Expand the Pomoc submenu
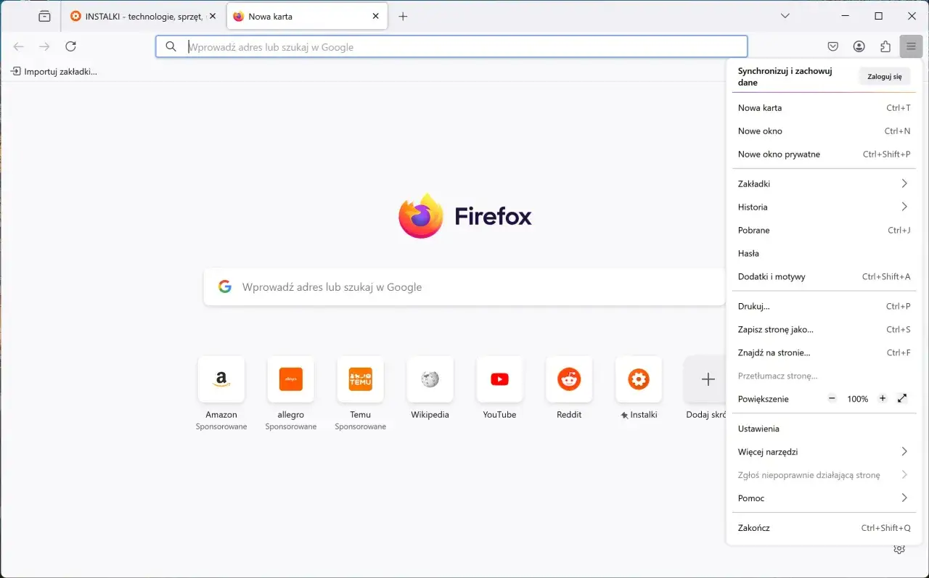 point(824,498)
